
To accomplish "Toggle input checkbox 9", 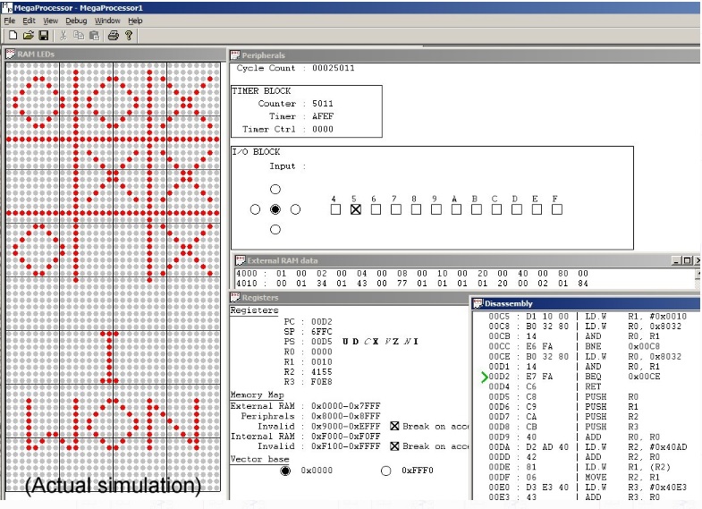I will tap(436, 209).
